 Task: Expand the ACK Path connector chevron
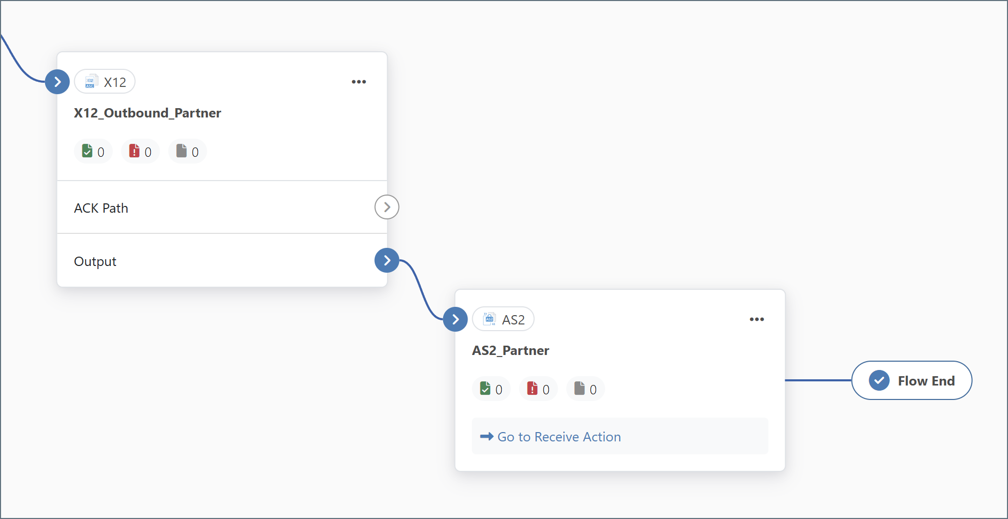coord(387,206)
